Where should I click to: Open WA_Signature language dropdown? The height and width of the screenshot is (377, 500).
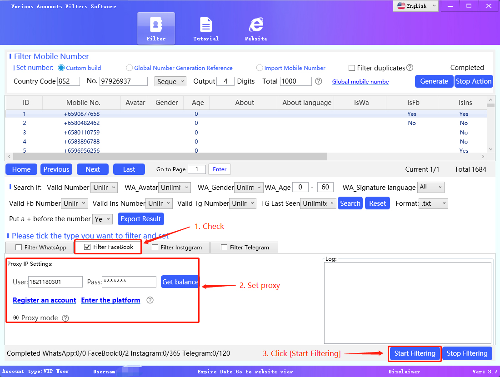[x=430, y=188]
